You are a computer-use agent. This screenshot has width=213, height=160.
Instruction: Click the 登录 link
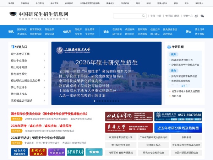click(x=153, y=16)
